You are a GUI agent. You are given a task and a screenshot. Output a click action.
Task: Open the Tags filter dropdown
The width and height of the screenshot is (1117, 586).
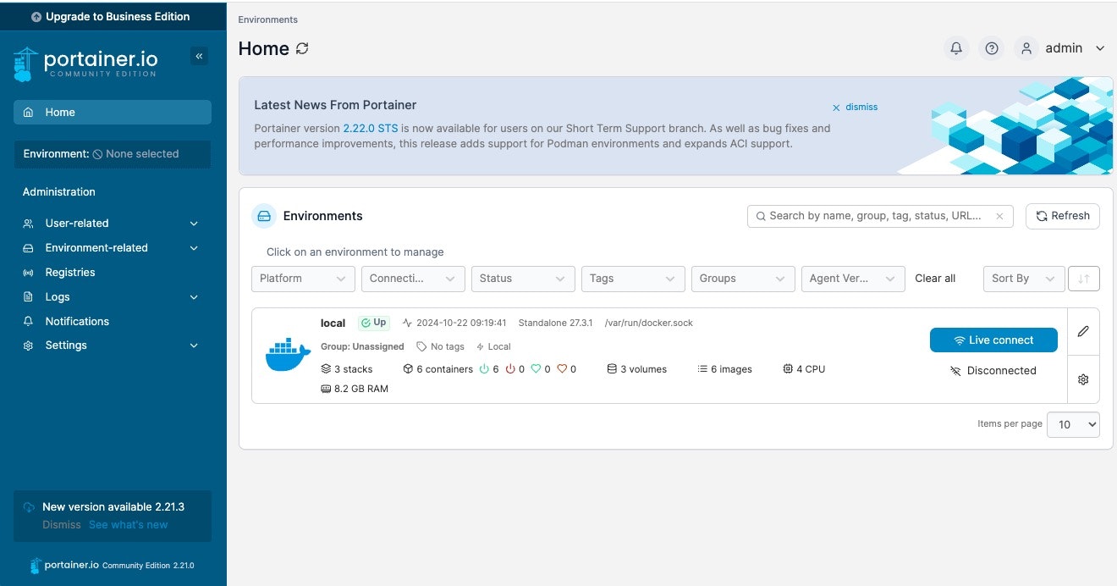tap(633, 279)
